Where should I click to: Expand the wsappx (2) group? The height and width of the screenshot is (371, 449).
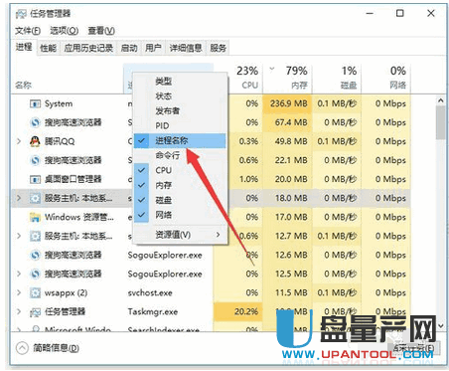click(x=19, y=292)
